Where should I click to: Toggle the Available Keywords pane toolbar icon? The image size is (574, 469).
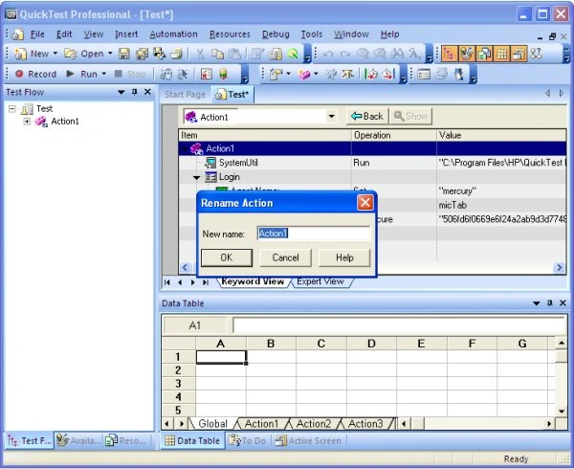pos(467,54)
